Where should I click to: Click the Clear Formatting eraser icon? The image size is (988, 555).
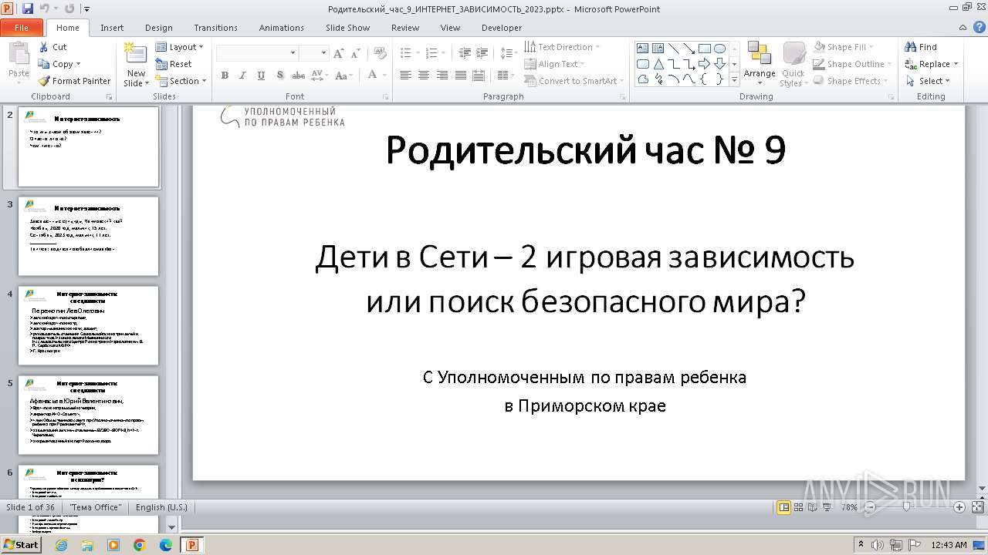tap(379, 53)
